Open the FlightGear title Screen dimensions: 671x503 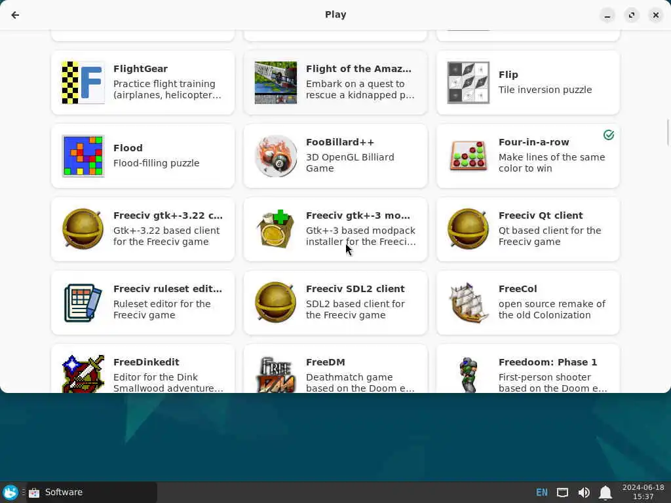(x=140, y=69)
